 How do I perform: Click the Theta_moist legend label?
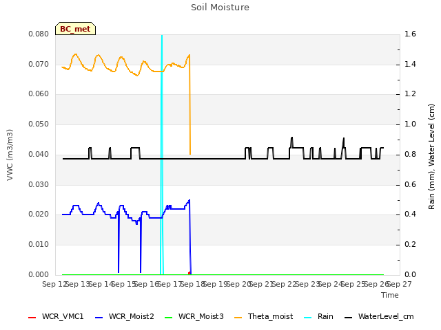pos(270,316)
